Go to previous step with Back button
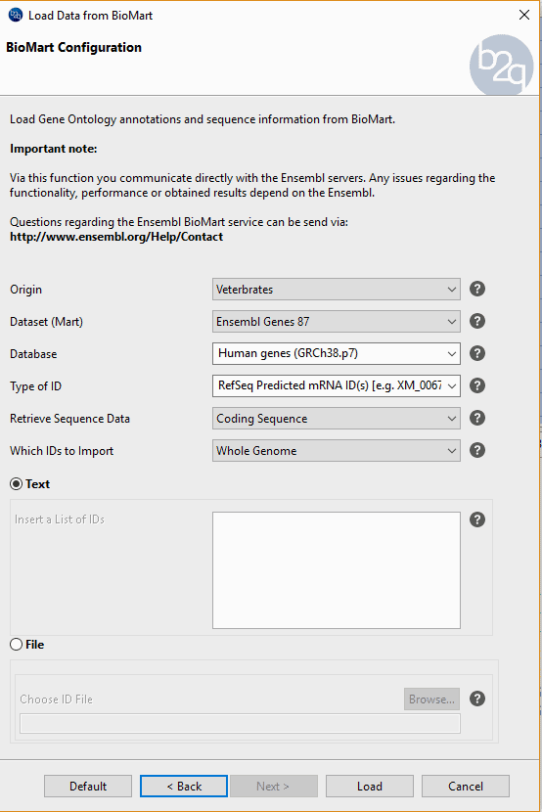The height and width of the screenshot is (812, 542). pyautogui.click(x=184, y=787)
